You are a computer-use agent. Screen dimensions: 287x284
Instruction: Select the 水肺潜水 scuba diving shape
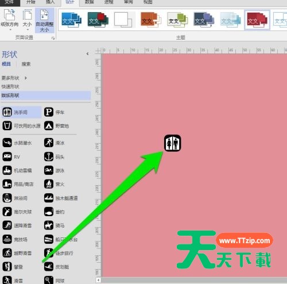[17, 143]
